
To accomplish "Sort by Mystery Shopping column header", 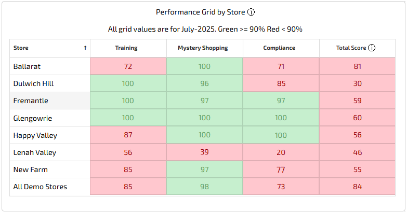I will coord(203,48).
